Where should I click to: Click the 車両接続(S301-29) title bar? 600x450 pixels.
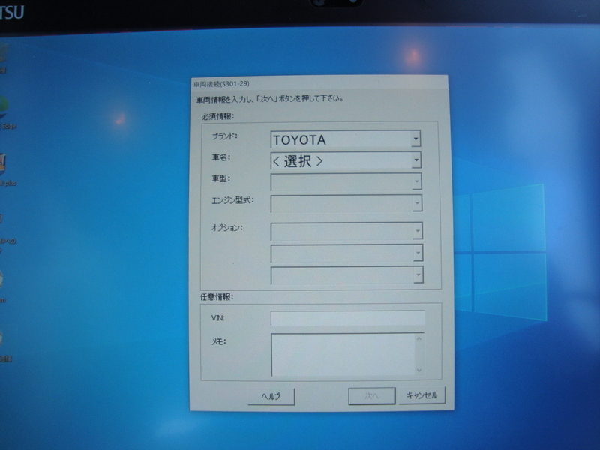[x=319, y=83]
